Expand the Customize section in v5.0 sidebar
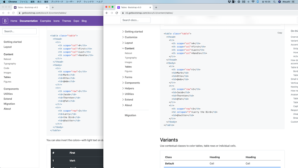 coord(130,37)
